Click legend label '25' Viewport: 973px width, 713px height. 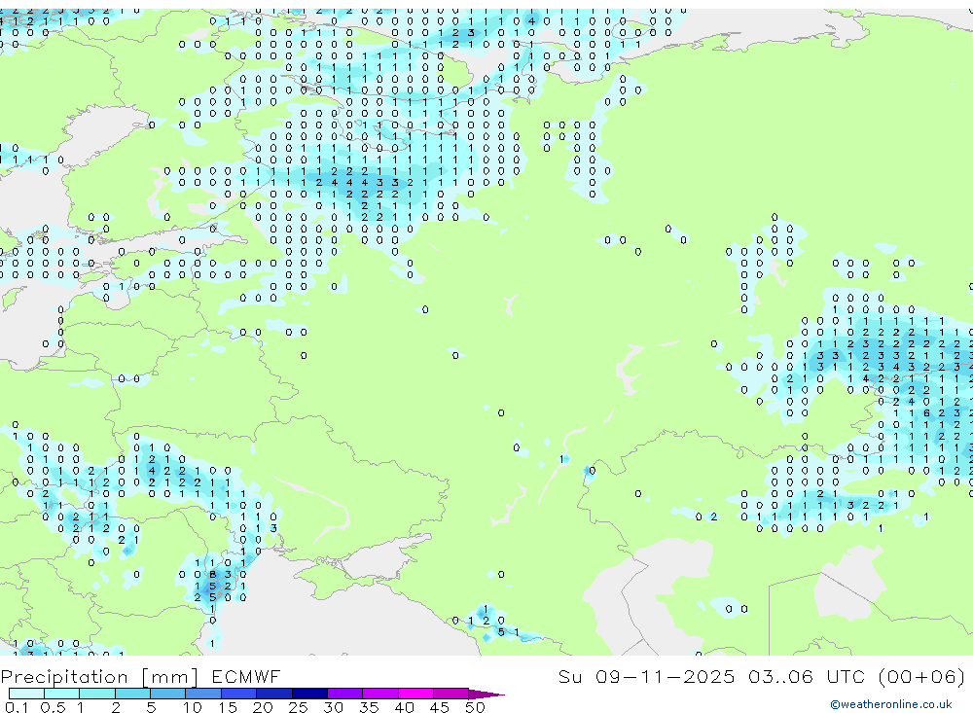point(298,707)
